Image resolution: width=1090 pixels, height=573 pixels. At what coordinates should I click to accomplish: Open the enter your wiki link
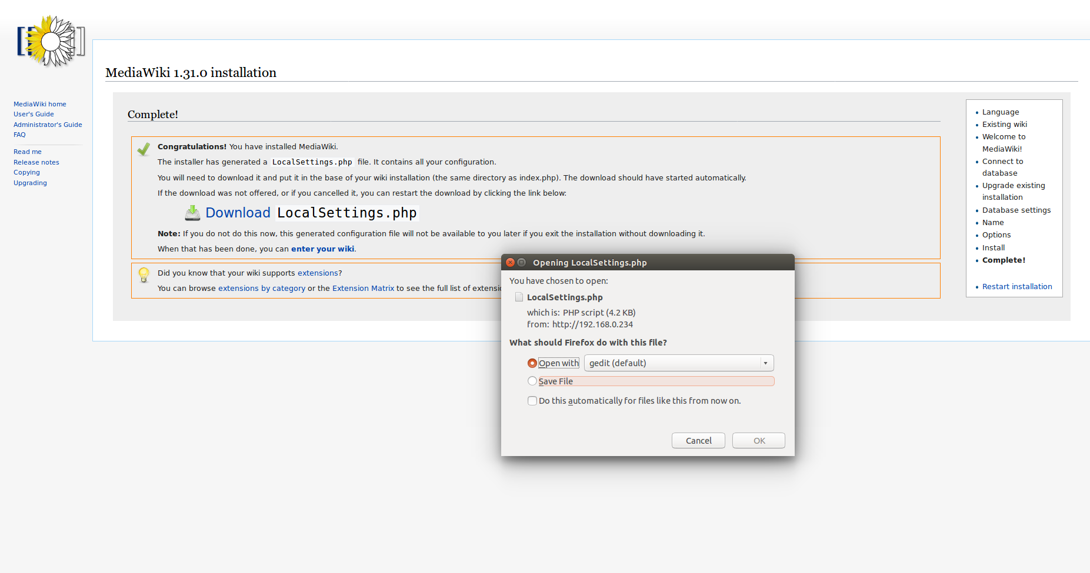click(322, 249)
